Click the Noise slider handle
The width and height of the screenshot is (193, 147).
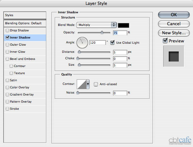pos(78,93)
